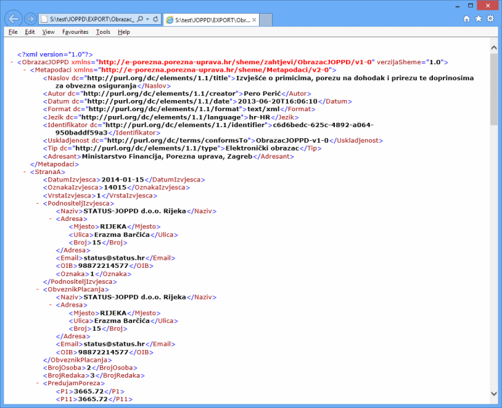
Task: Minimize the browser window
Action: pos(458,6)
